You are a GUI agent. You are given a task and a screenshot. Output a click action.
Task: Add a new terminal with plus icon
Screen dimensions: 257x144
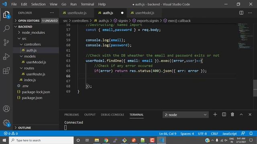(x=215, y=115)
